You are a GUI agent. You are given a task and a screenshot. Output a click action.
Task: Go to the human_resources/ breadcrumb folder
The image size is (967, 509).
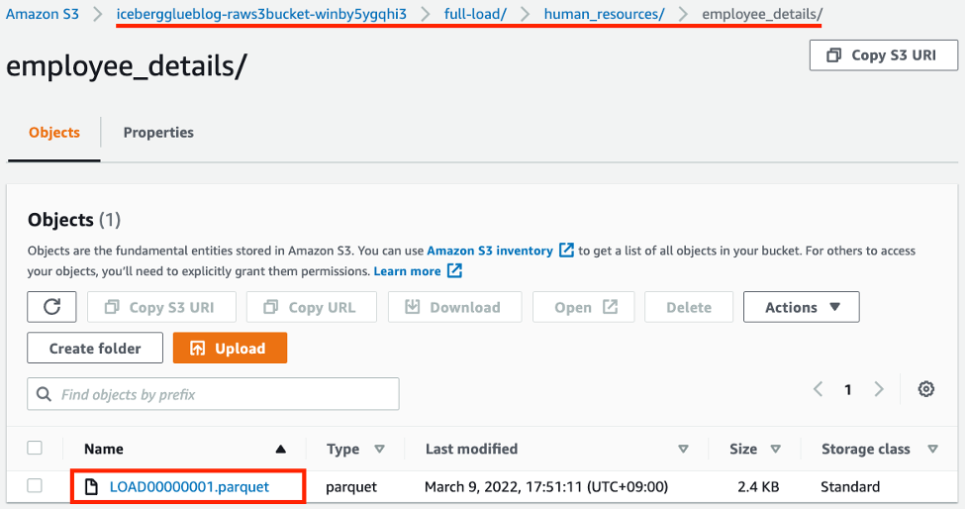click(x=604, y=14)
